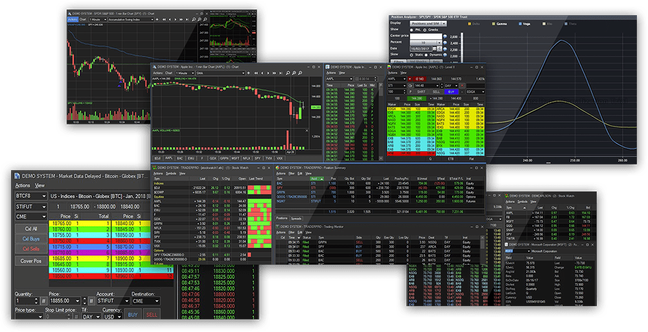
Task: Open EDGX route dropdown in Level II
Action: pos(476,92)
